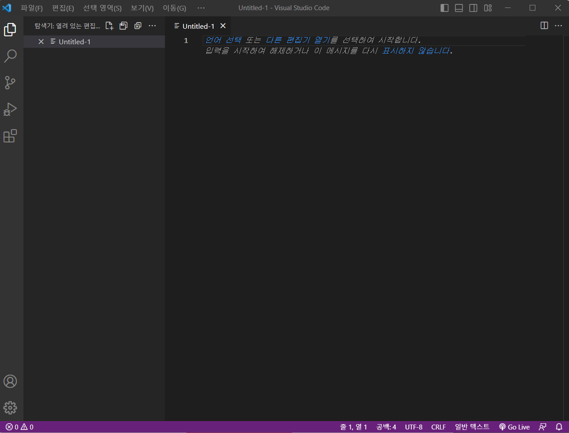The width and height of the screenshot is (569, 433).
Task: Open notifications bell in status bar
Action: [x=559, y=427]
